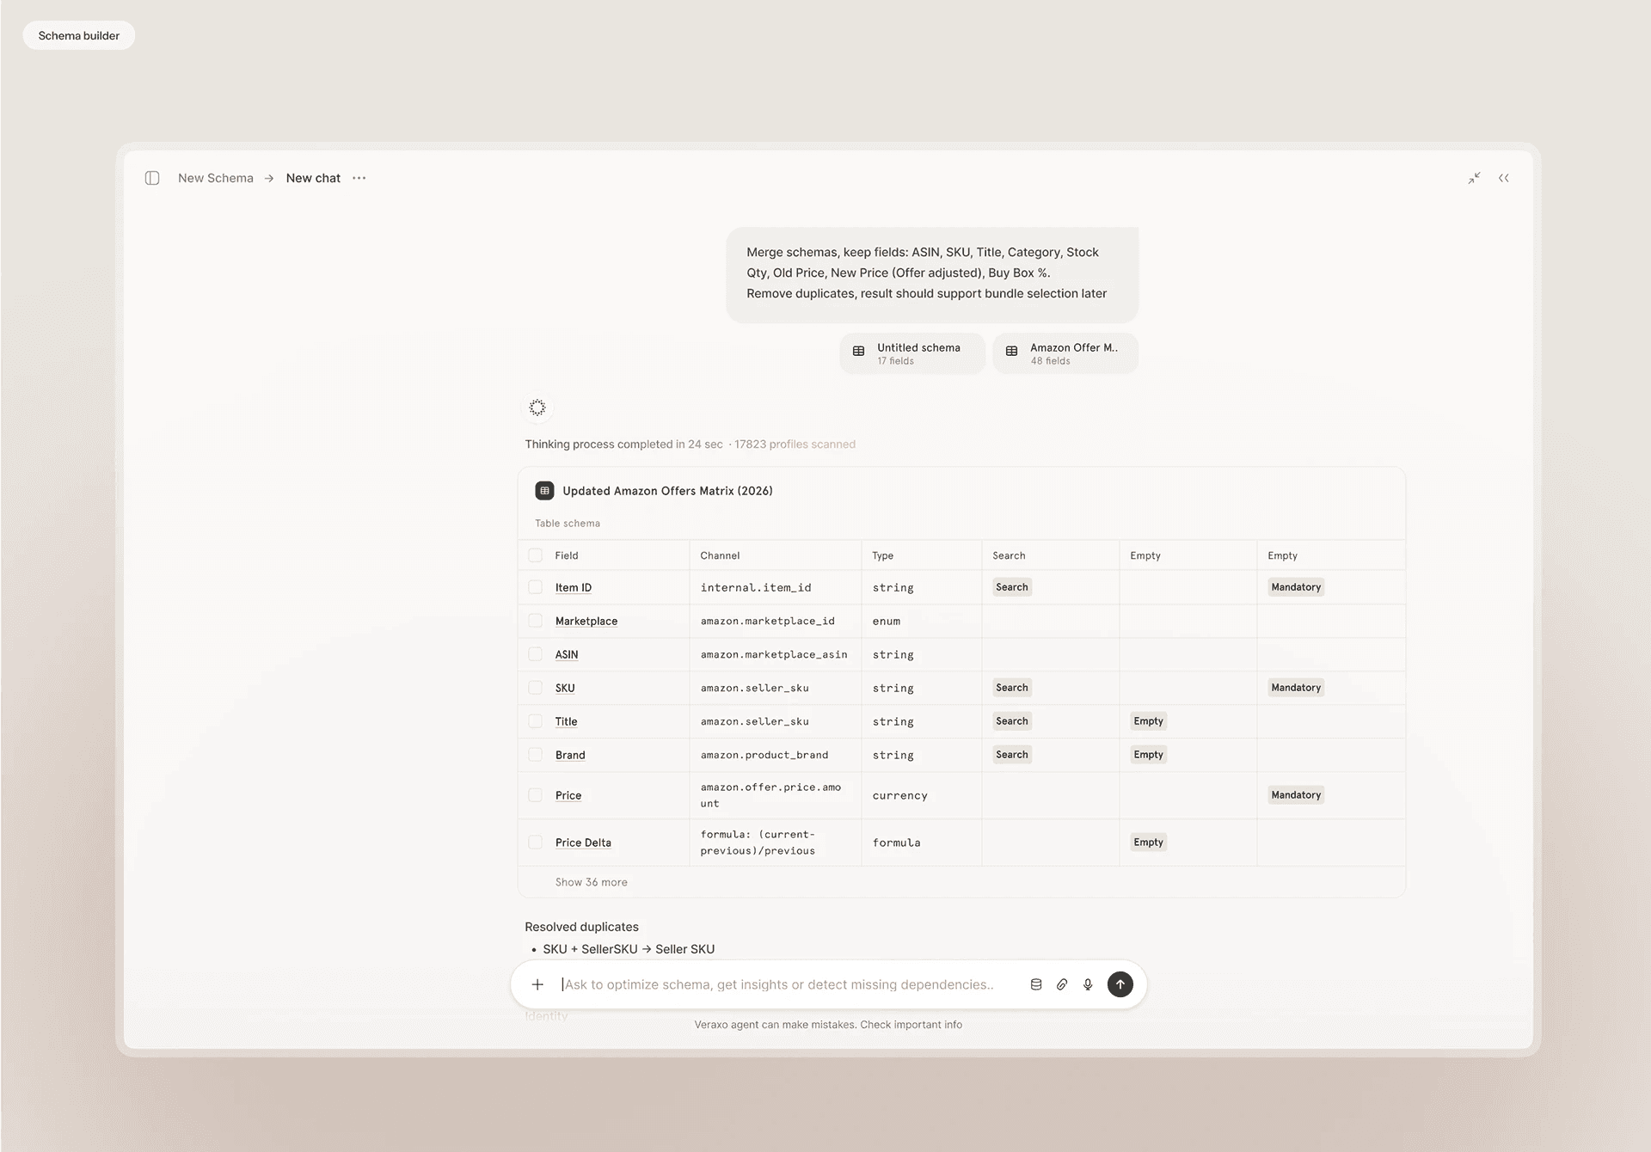Open the Untitled schema attachment chip
This screenshot has width=1651, height=1152.
tap(911, 353)
